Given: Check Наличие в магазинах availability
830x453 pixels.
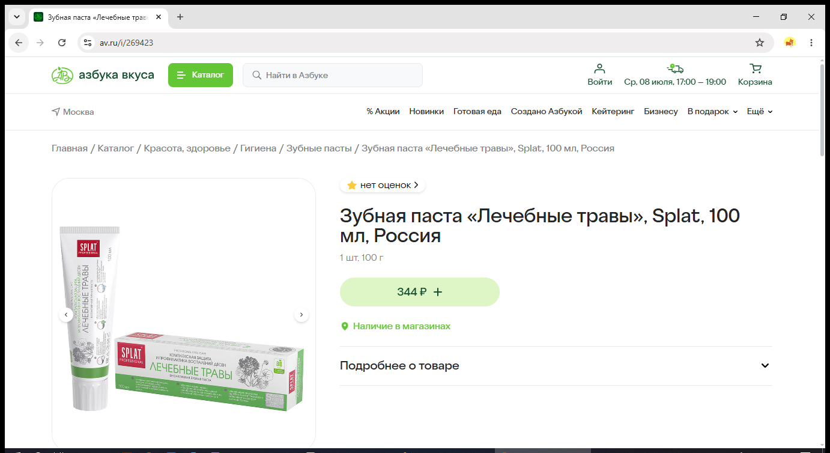Looking at the screenshot, I should point(396,326).
